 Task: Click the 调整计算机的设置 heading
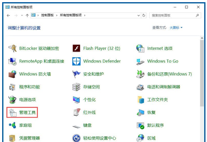click(x=24, y=28)
